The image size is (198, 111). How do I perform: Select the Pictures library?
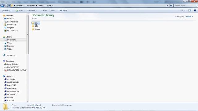point(9,46)
